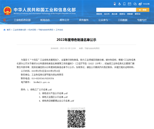This screenshot has width=154, height=129.
Task: Click the orange 统一搜索 button
Action: pos(143,10)
